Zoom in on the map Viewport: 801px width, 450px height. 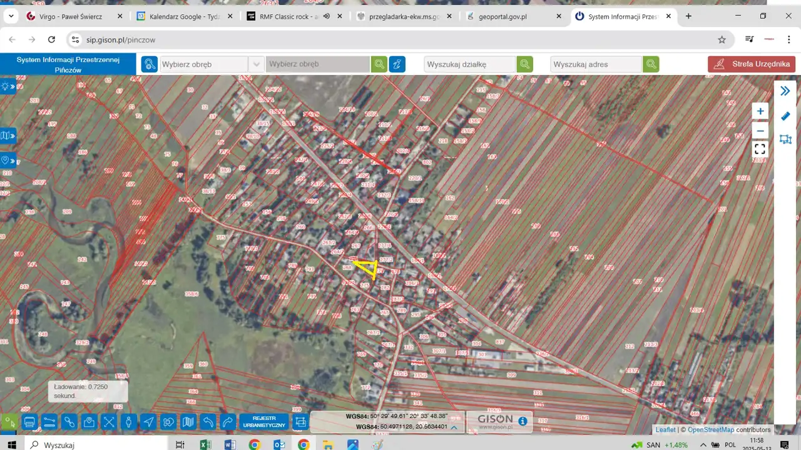coord(760,111)
